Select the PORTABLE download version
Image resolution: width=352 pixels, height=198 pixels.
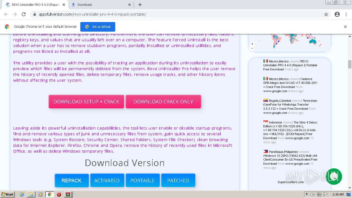142,180
